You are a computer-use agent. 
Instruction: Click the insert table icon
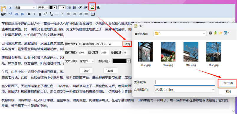93,14
